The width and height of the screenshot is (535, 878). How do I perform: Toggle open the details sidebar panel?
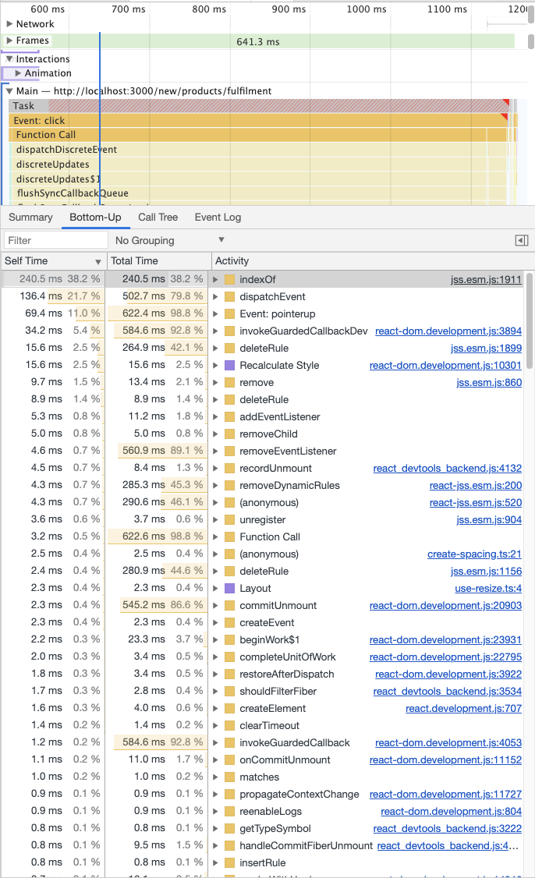click(522, 240)
